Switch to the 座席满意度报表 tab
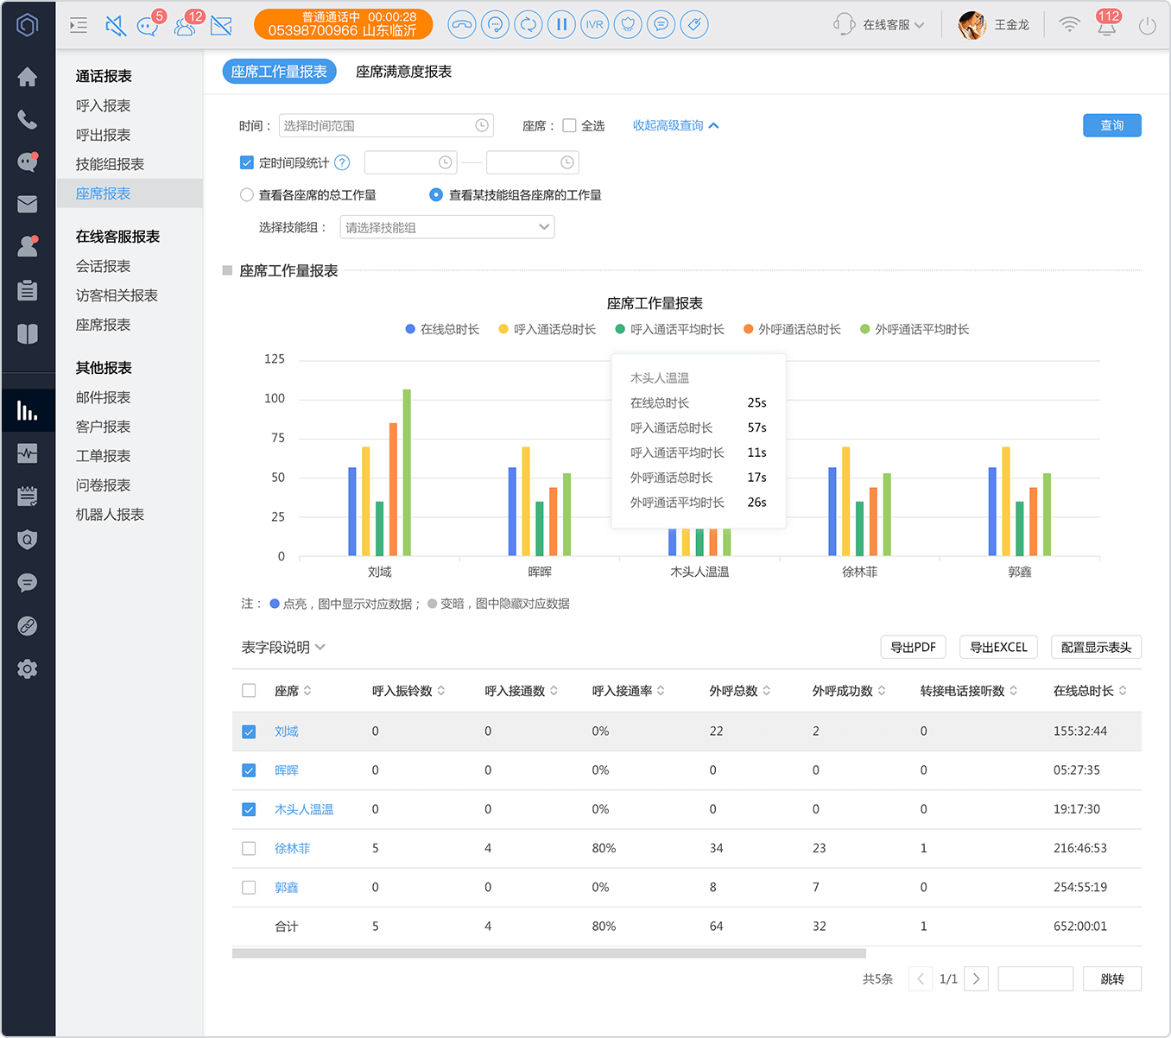Image resolution: width=1171 pixels, height=1038 pixels. [403, 72]
